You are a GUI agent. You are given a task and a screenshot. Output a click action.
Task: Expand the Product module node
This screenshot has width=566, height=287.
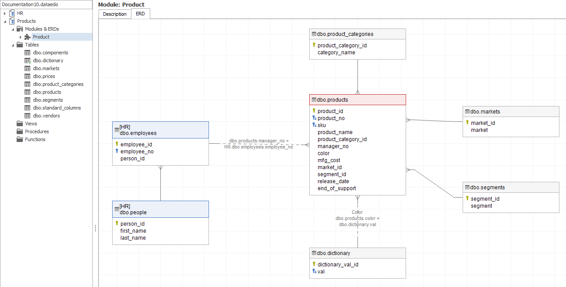pyautogui.click(x=21, y=37)
